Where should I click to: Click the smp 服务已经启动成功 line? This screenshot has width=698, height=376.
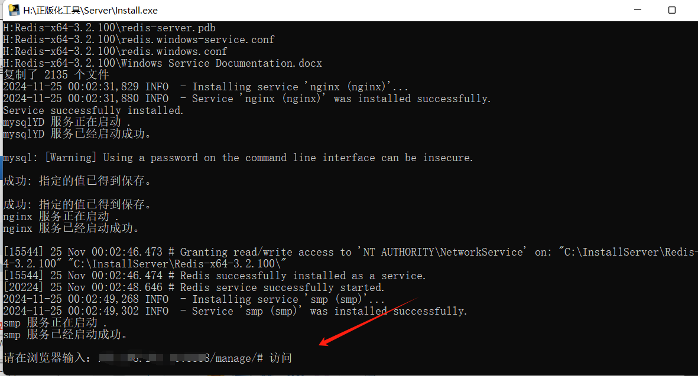pos(65,335)
